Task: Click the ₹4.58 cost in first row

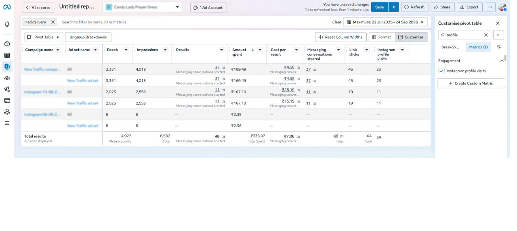Action: pyautogui.click(x=289, y=67)
